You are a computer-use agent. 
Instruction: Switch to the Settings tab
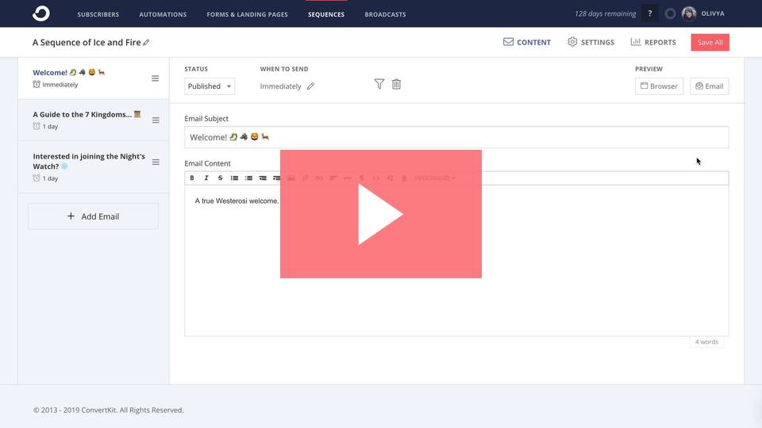(591, 42)
